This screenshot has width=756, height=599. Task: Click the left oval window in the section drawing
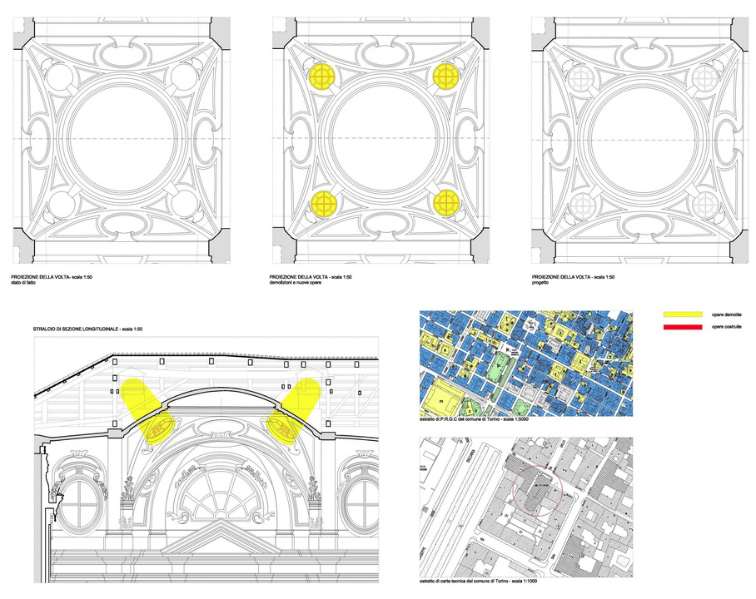[79, 502]
